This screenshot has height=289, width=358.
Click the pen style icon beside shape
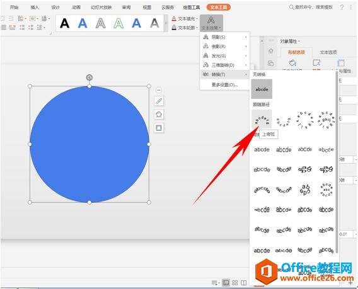pyautogui.click(x=159, y=101)
